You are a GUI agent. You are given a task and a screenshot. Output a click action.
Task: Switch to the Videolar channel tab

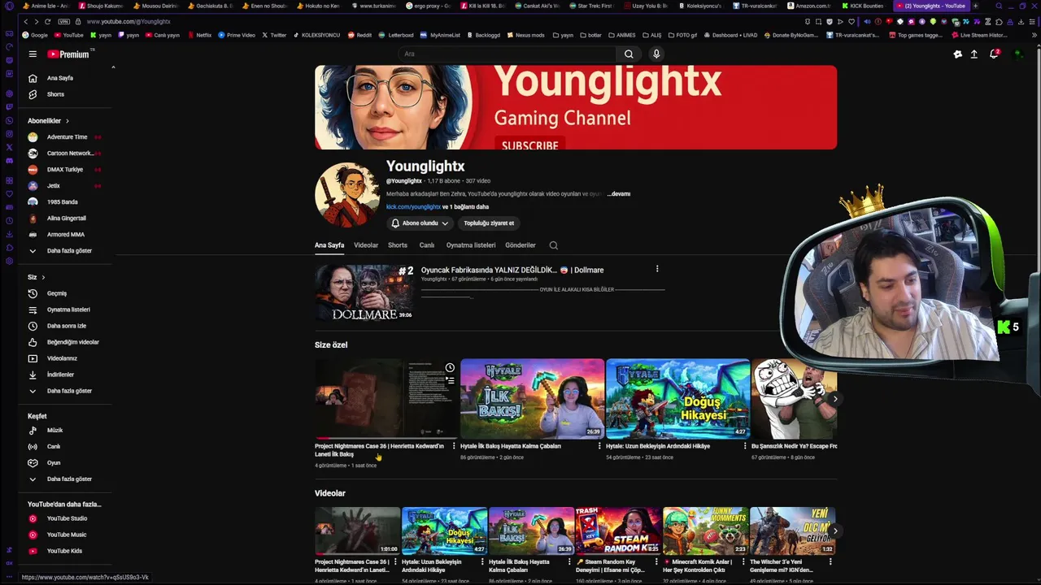366,245
